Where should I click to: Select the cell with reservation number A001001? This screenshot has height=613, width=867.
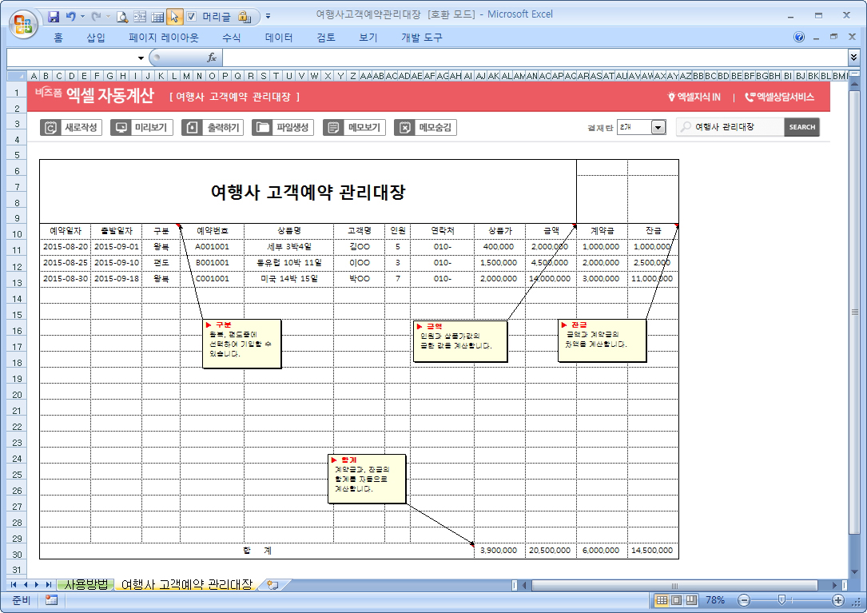tap(212, 247)
